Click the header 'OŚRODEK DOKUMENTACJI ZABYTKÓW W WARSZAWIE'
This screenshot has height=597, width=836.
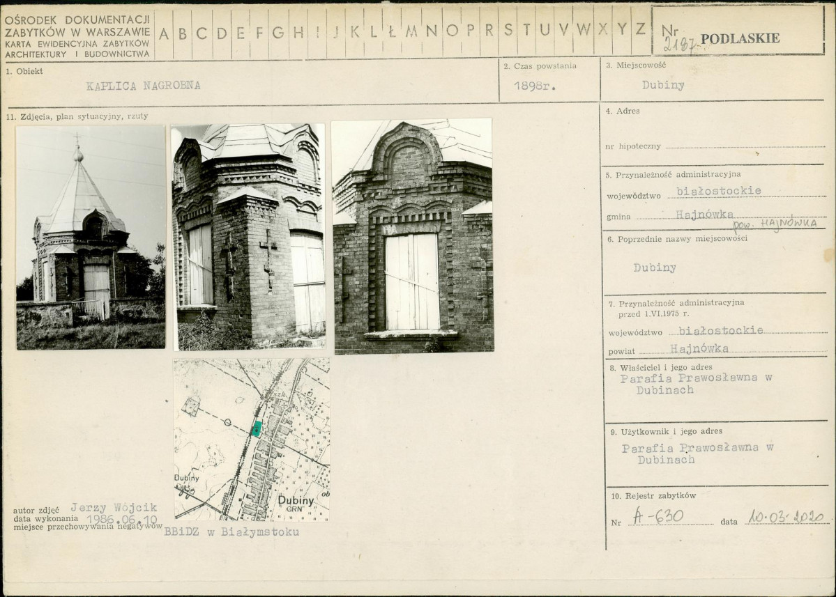[x=77, y=26]
